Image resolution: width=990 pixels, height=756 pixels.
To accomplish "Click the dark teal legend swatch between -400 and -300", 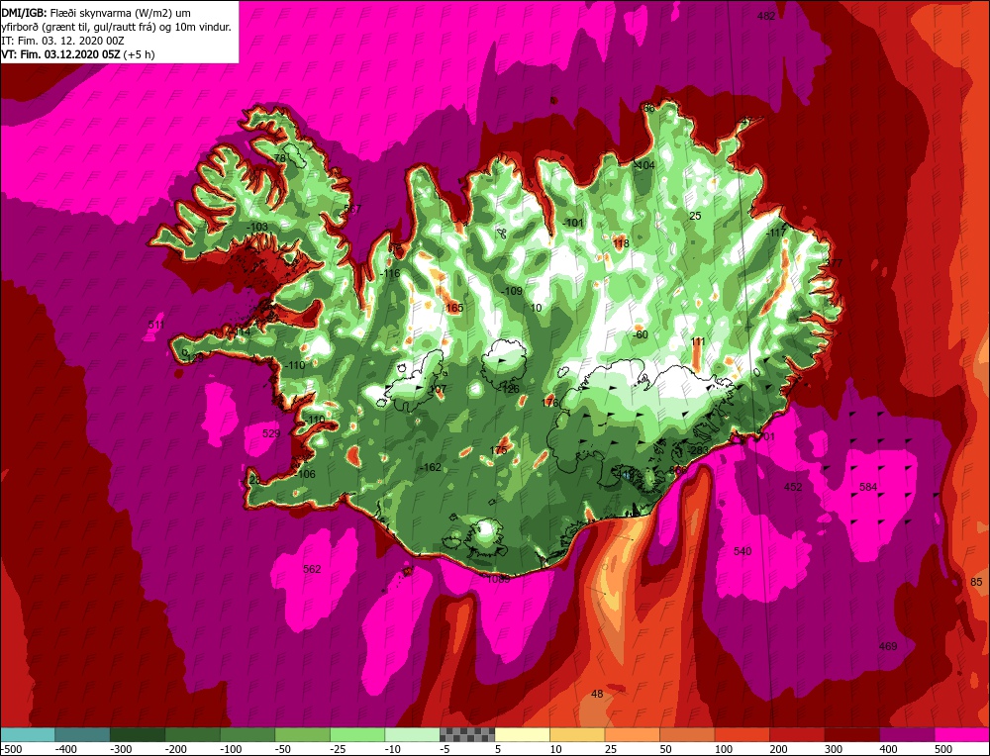I will (83, 734).
